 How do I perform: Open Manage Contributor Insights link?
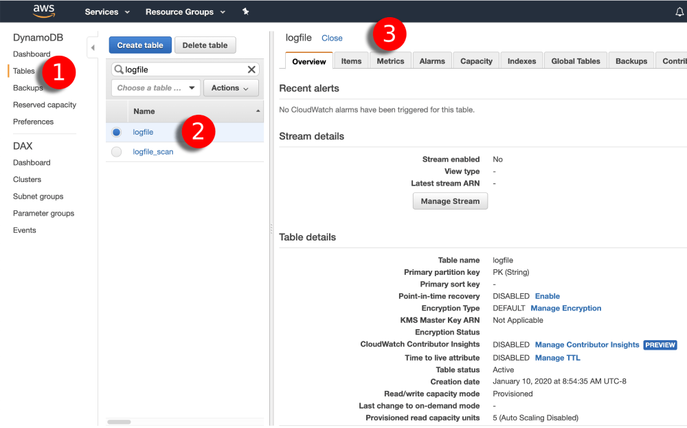(x=587, y=345)
